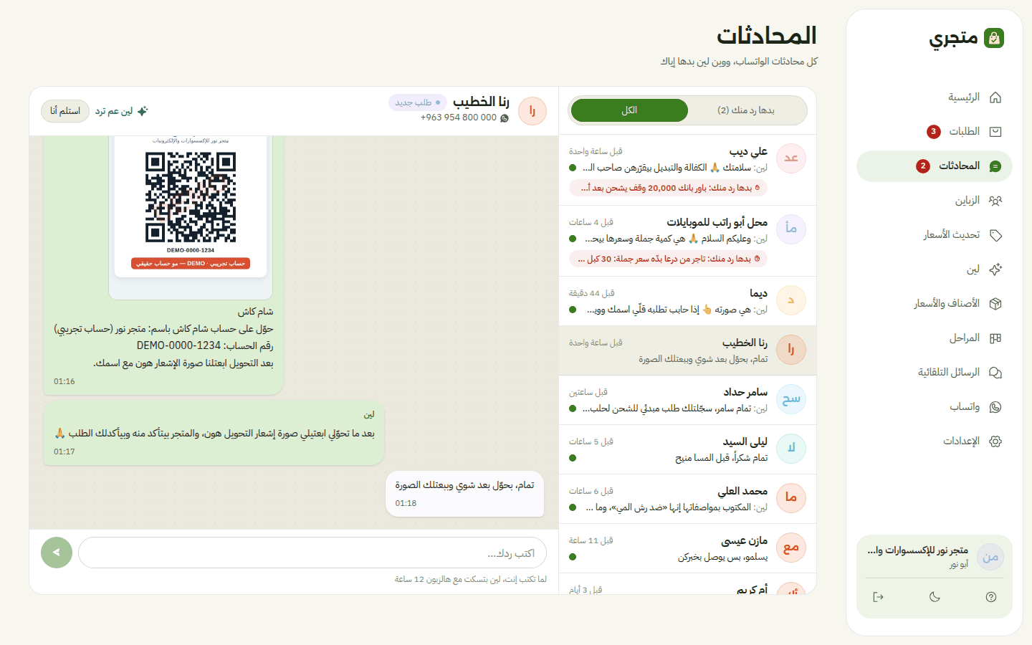Open الإعدادات settings
This screenshot has width=1032, height=645.
[x=935, y=441]
